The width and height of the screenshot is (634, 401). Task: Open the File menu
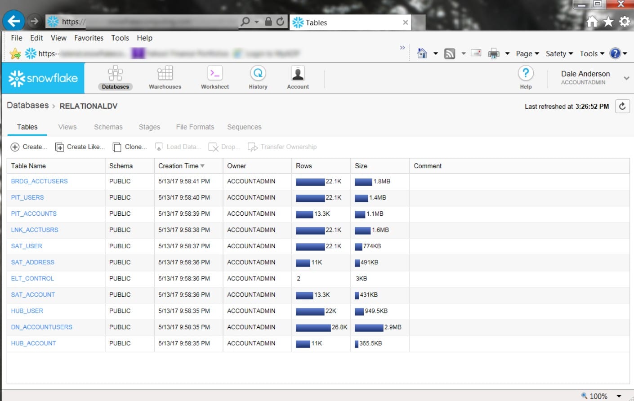[x=17, y=38]
